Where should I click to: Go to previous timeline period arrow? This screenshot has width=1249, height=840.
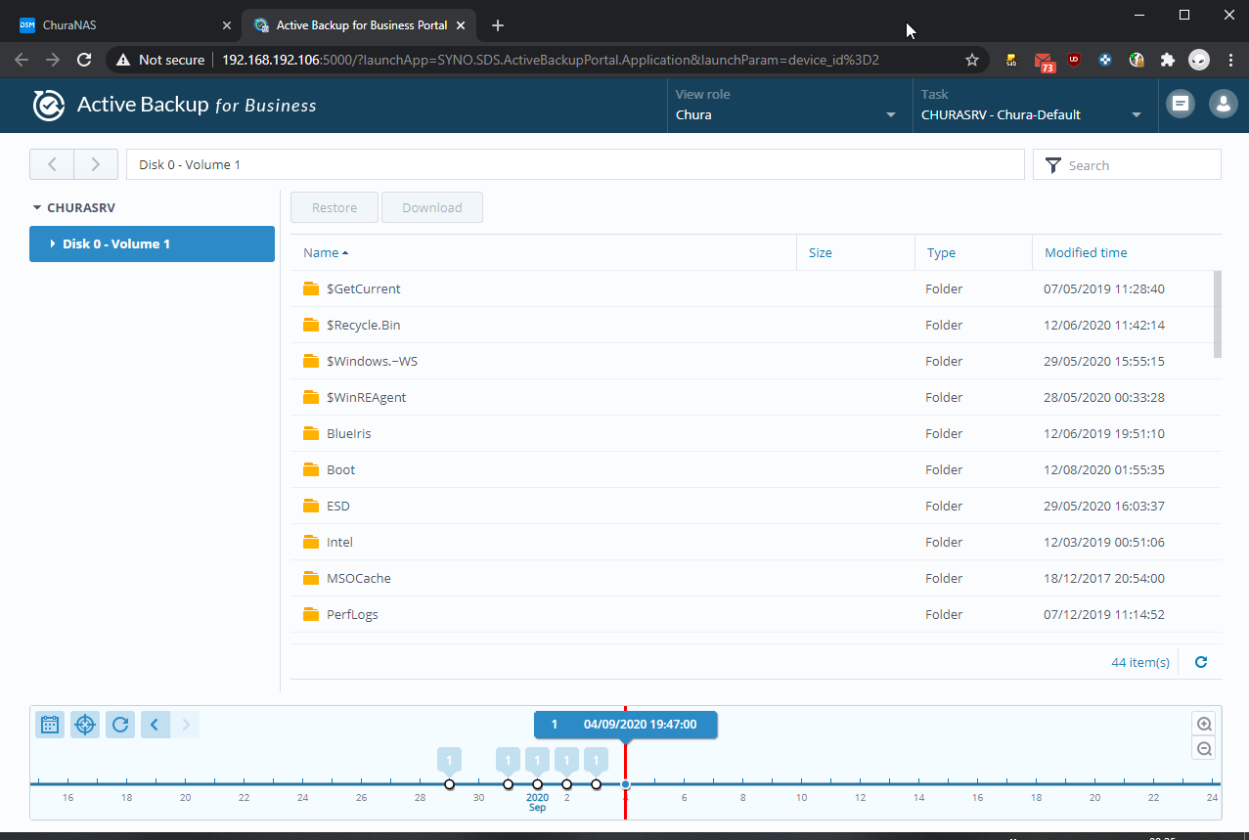tap(155, 725)
